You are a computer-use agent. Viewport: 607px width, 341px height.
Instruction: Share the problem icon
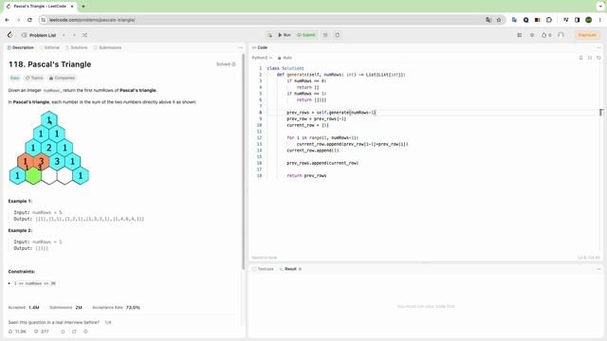[x=74, y=332]
